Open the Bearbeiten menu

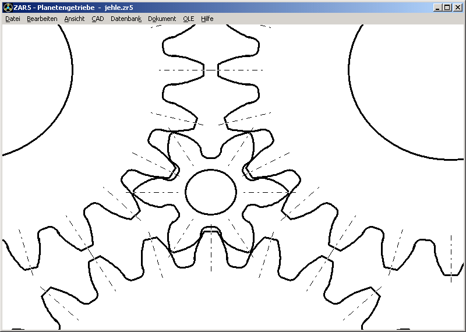[42, 19]
